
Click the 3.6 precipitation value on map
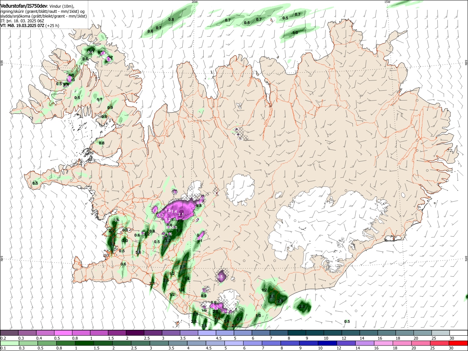tap(204, 326)
